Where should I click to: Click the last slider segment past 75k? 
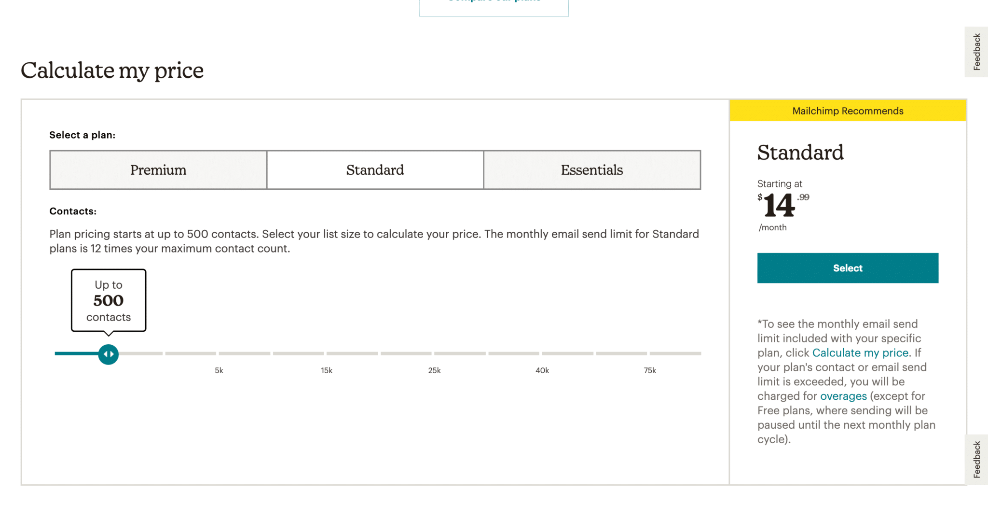tap(675, 353)
